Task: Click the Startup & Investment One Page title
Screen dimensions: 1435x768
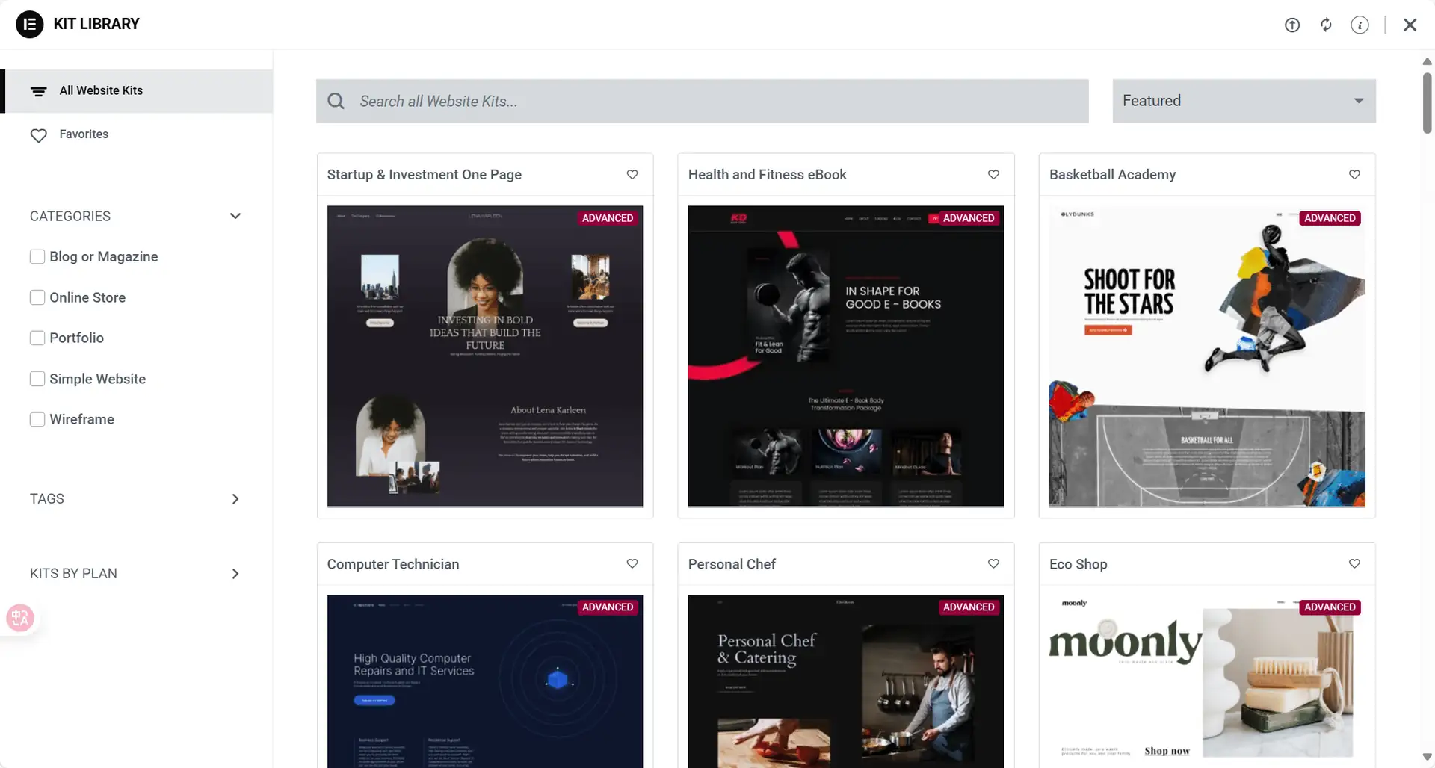Action: click(x=425, y=174)
